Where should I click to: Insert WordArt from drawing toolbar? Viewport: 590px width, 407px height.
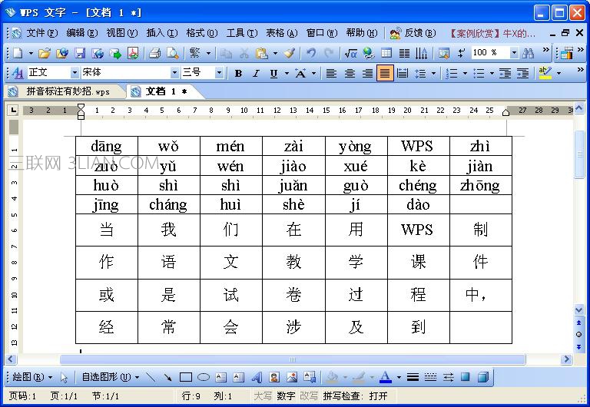pyautogui.click(x=257, y=377)
